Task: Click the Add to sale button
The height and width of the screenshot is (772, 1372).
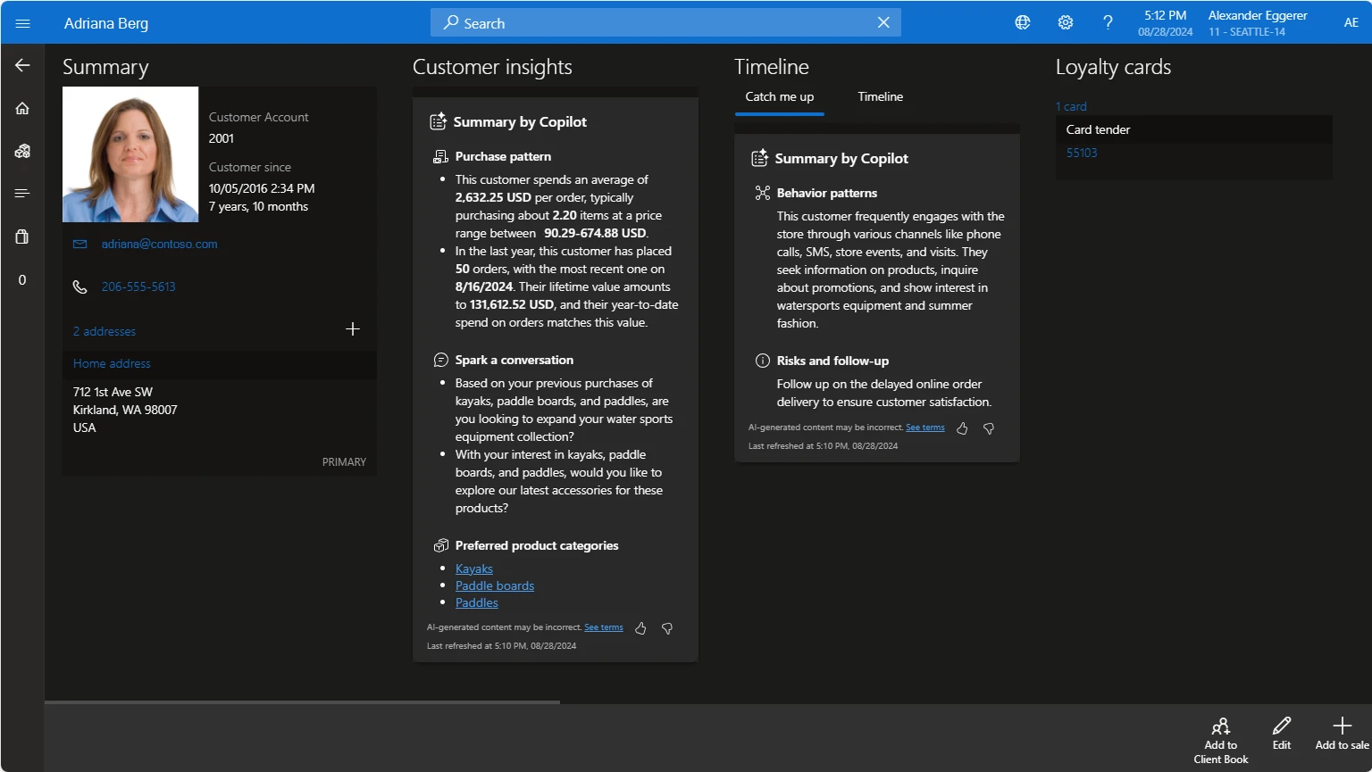Action: pyautogui.click(x=1342, y=734)
